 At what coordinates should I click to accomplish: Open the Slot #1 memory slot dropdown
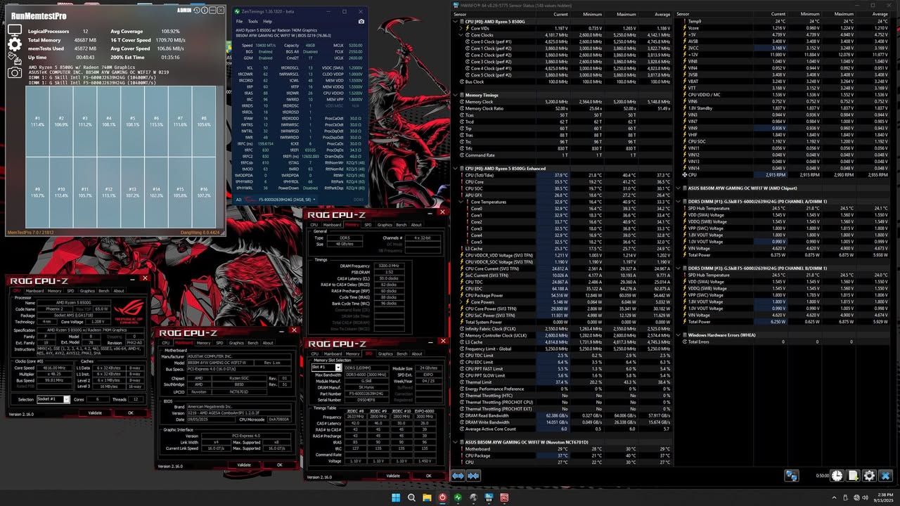[x=338, y=368]
